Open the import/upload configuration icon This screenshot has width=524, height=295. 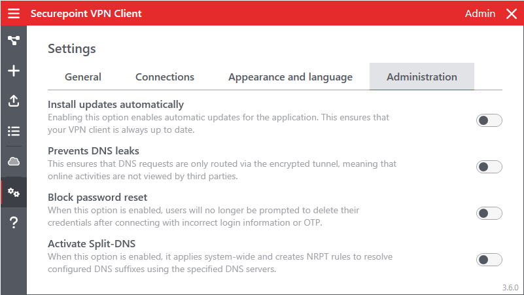tap(14, 101)
